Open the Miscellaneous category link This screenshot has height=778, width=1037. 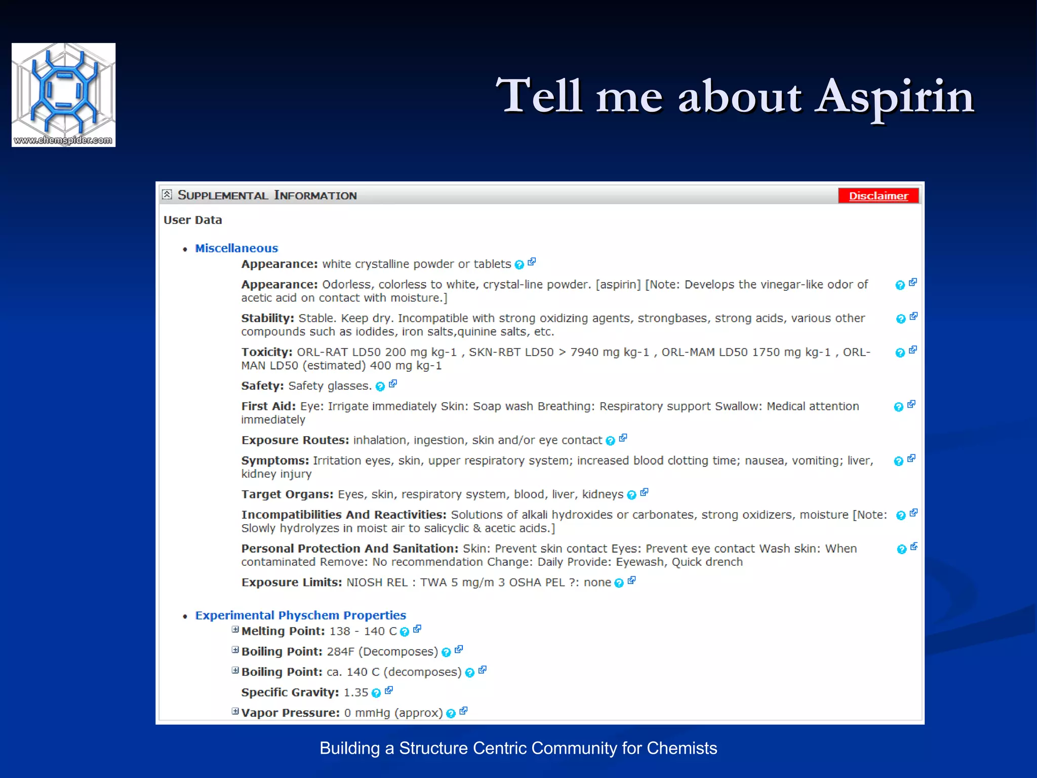pos(236,248)
